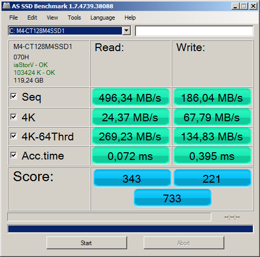Open the View menu
The height and width of the screenshot is (257, 260).
tap(52, 18)
